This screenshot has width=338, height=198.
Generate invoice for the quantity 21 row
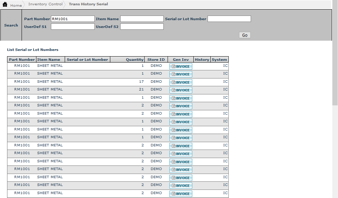tap(181, 90)
